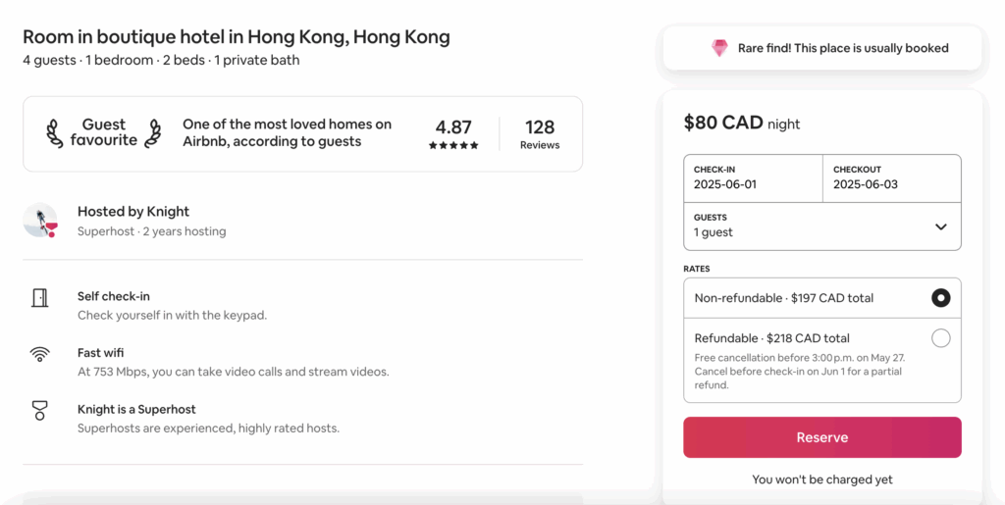The height and width of the screenshot is (505, 1005).
Task: Click the Hosted by Knight heading
Action: (133, 212)
